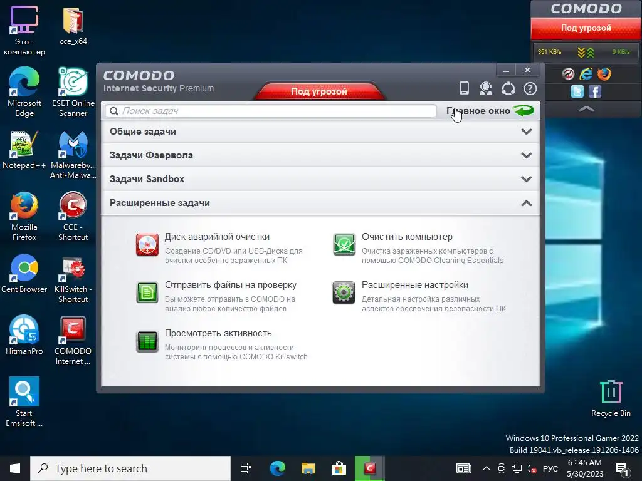The image size is (642, 481).
Task: Select the Start Emsisoft desktop icon
Action: tap(24, 402)
